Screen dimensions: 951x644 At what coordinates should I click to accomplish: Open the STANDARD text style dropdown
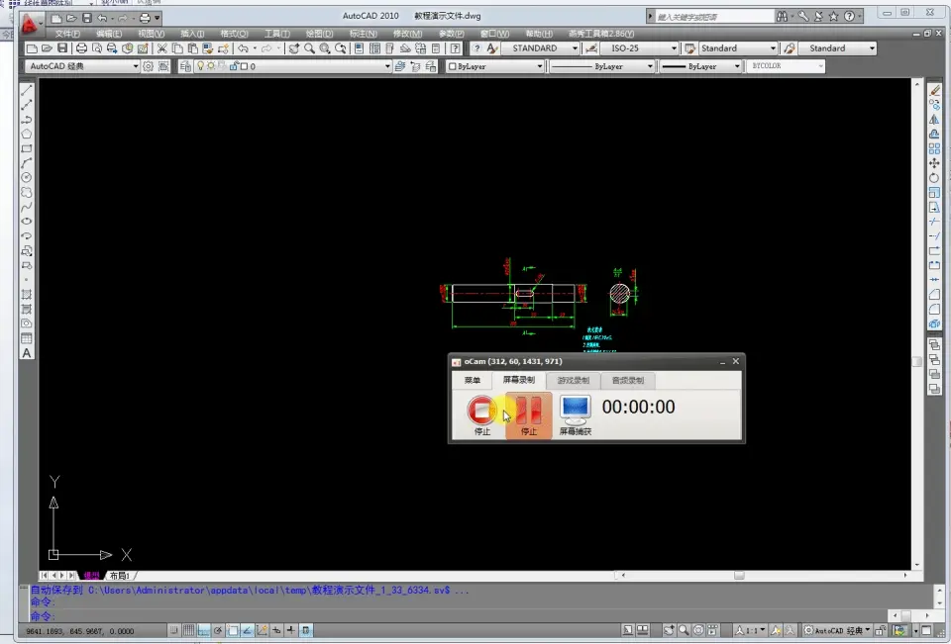pos(541,48)
